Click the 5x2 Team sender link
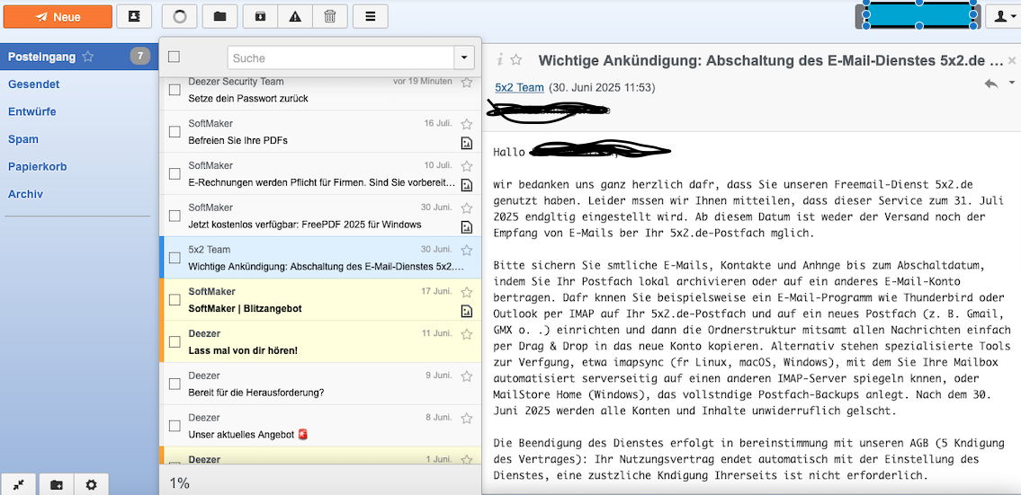Screen dimensions: 1021x495 (519, 88)
